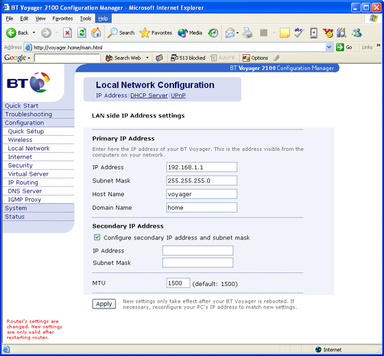
Task: Open the Internet configuration page
Action: click(20, 157)
